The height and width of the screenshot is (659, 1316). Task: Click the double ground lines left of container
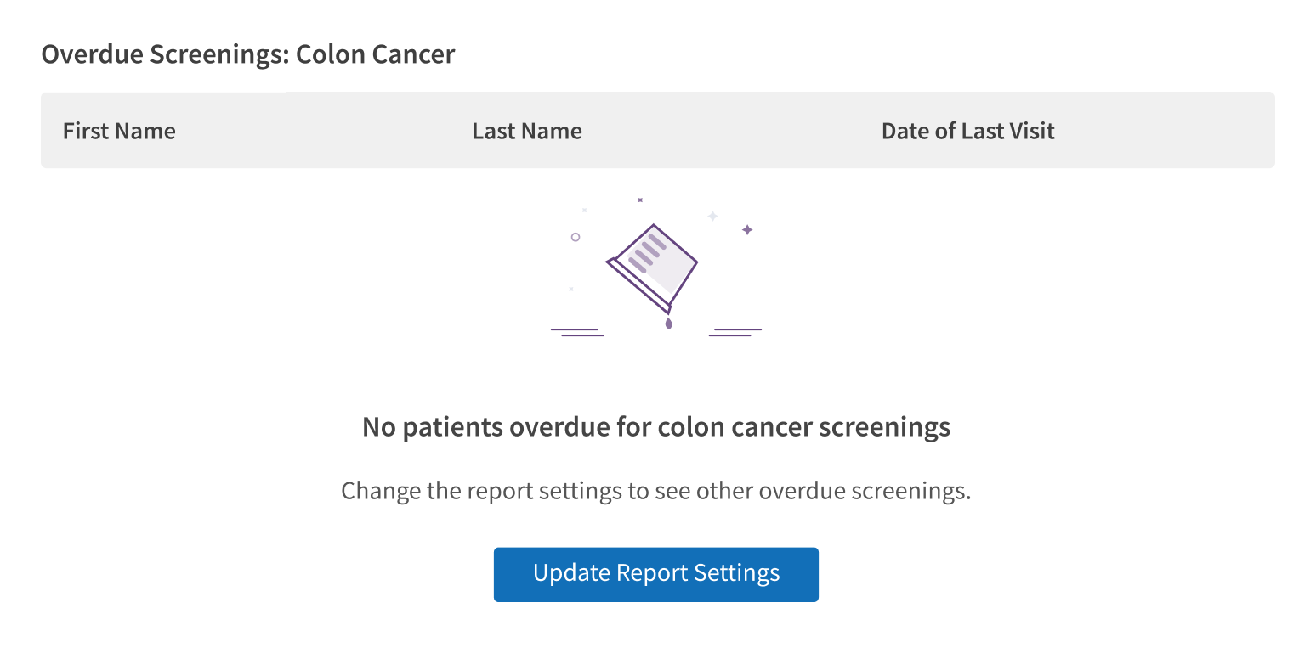tap(577, 332)
